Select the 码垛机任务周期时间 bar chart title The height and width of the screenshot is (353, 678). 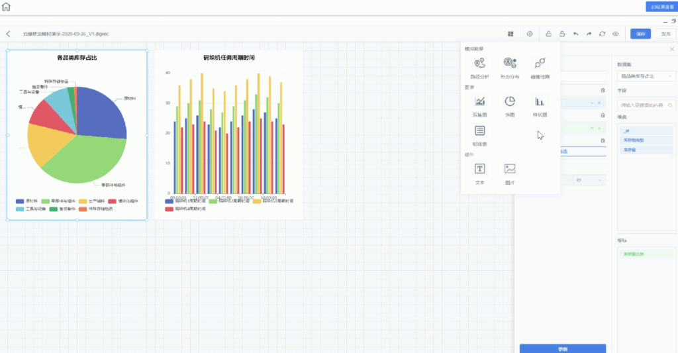[x=229, y=58]
